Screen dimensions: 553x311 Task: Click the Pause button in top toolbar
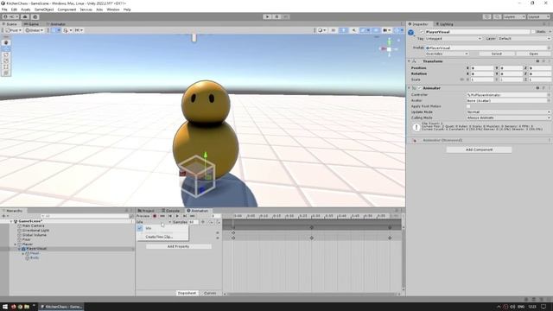276,16
